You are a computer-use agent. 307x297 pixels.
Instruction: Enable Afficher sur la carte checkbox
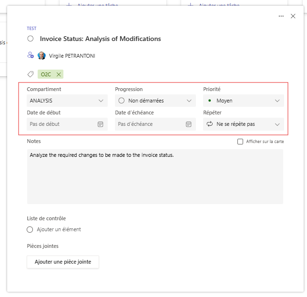click(240, 142)
